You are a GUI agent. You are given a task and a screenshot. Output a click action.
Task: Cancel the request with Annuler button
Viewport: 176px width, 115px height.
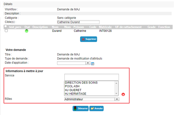click(97, 108)
